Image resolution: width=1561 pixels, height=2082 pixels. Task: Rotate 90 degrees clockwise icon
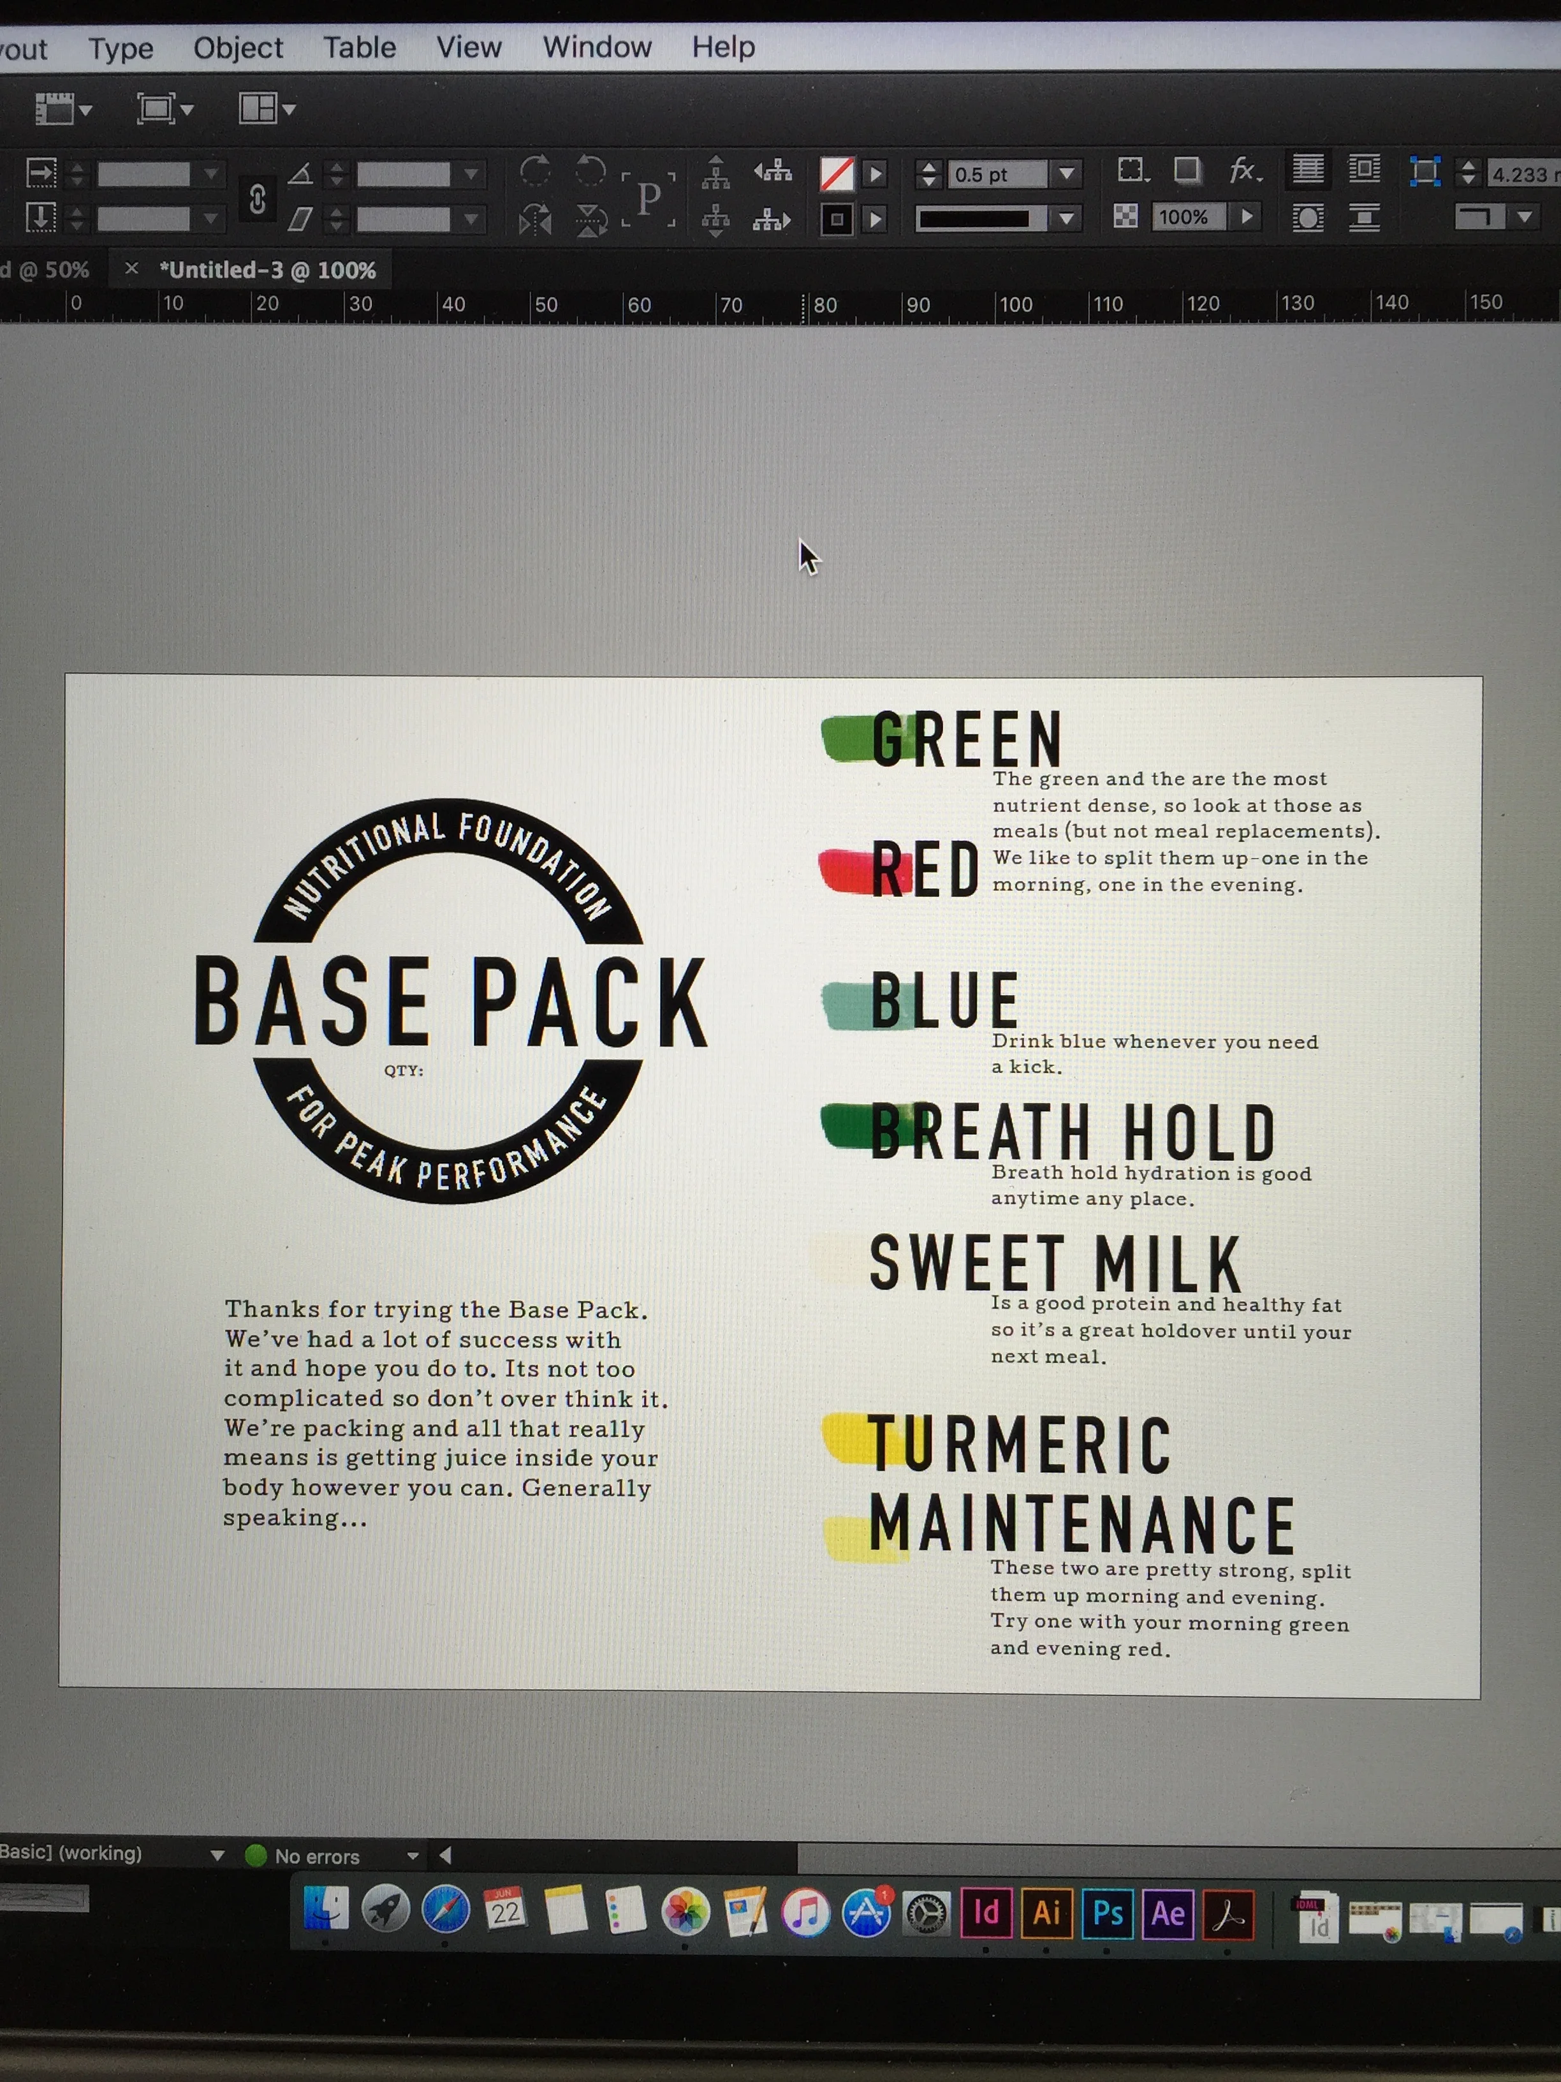536,172
